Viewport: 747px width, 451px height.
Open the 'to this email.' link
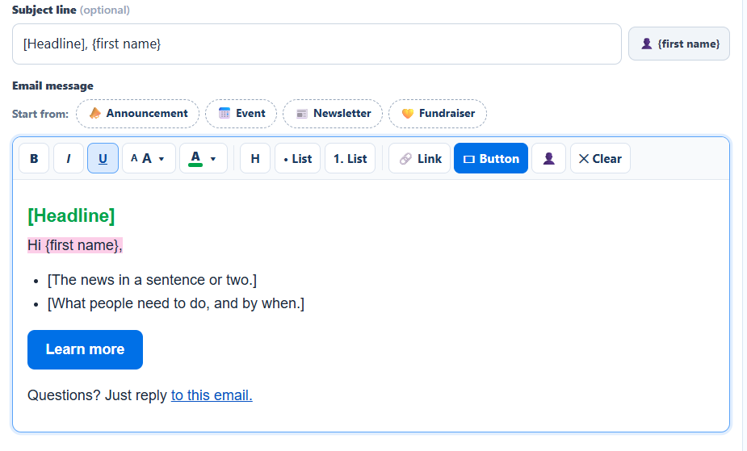pyautogui.click(x=212, y=395)
